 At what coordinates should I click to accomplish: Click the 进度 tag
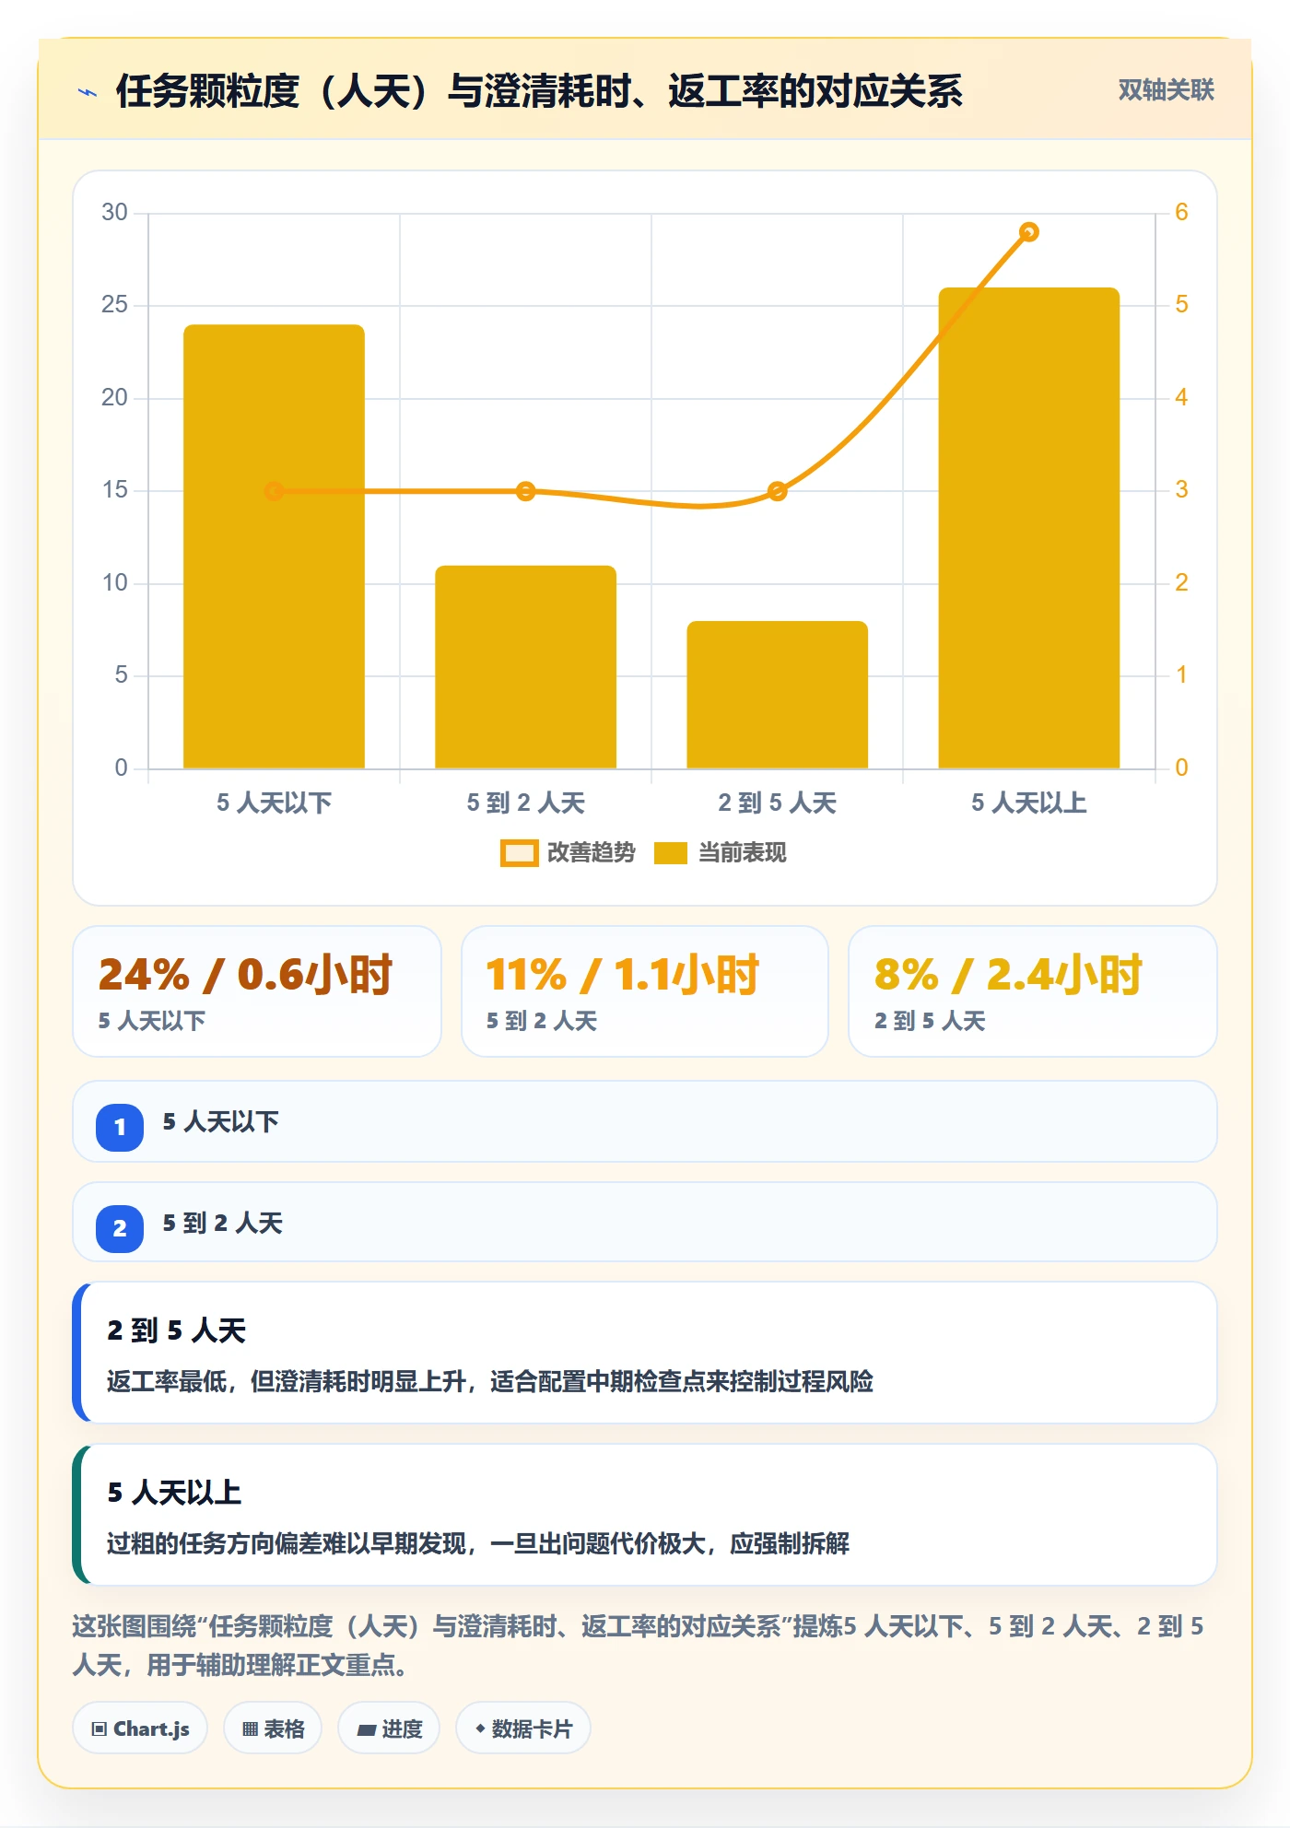[389, 1728]
